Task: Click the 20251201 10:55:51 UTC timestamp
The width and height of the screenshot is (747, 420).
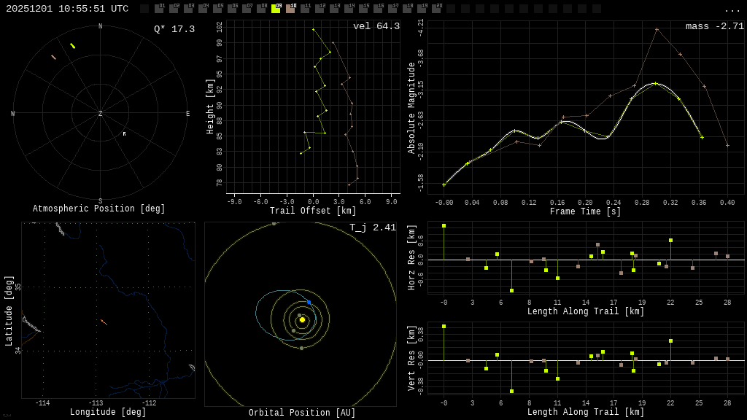Action: click(67, 9)
